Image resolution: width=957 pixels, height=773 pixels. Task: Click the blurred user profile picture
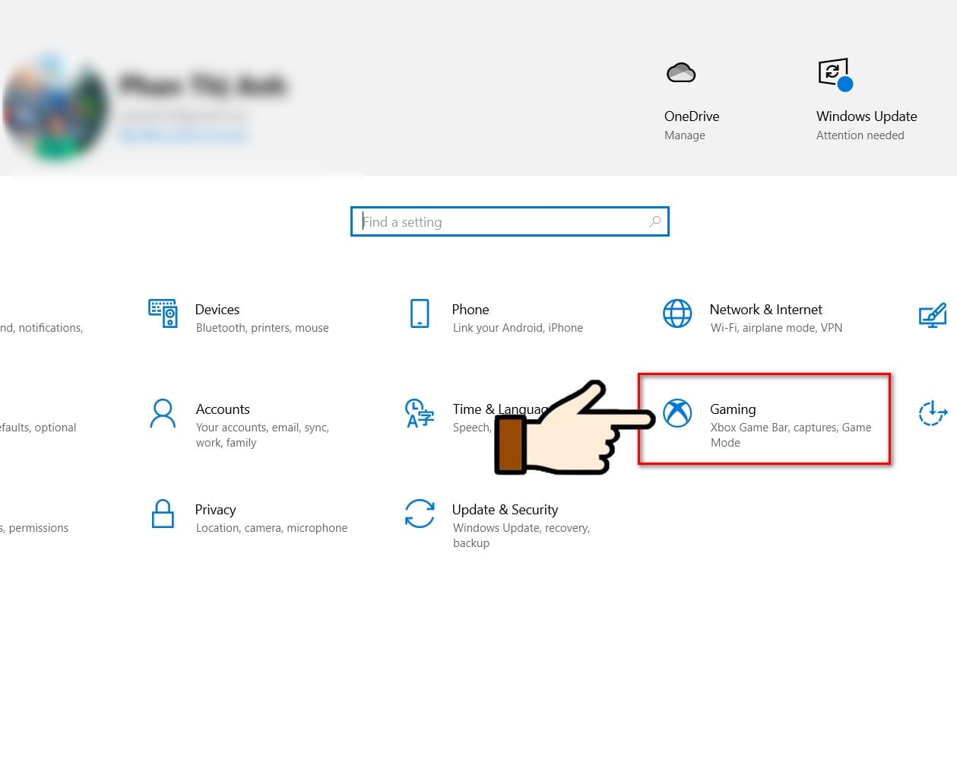tap(55, 107)
